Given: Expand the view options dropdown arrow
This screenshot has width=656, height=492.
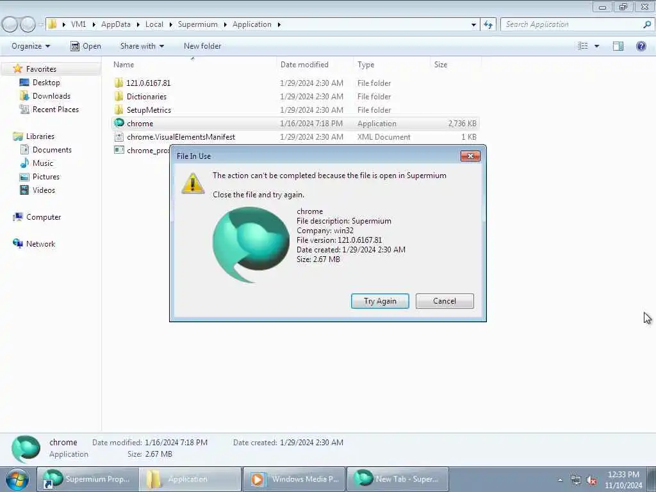Looking at the screenshot, I should click(597, 46).
